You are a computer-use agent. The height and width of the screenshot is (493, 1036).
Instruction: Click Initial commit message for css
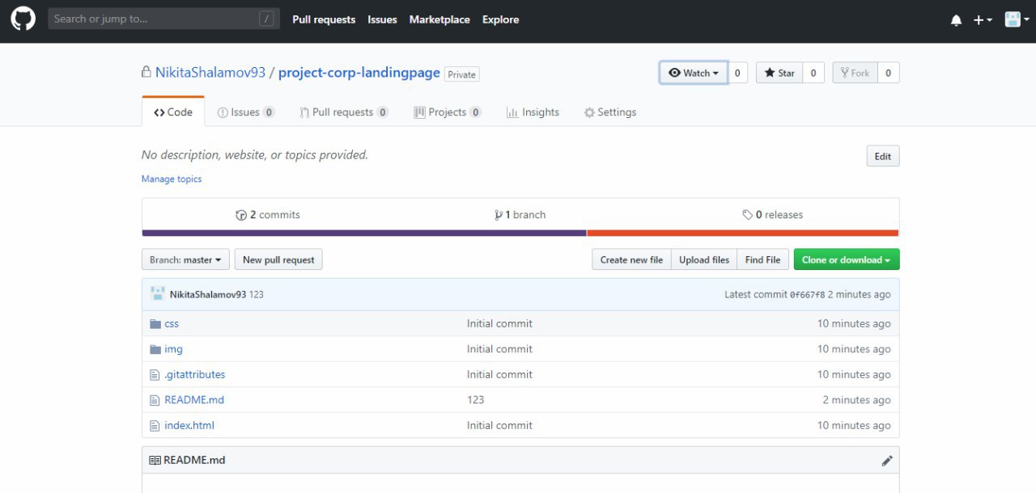[x=499, y=323]
